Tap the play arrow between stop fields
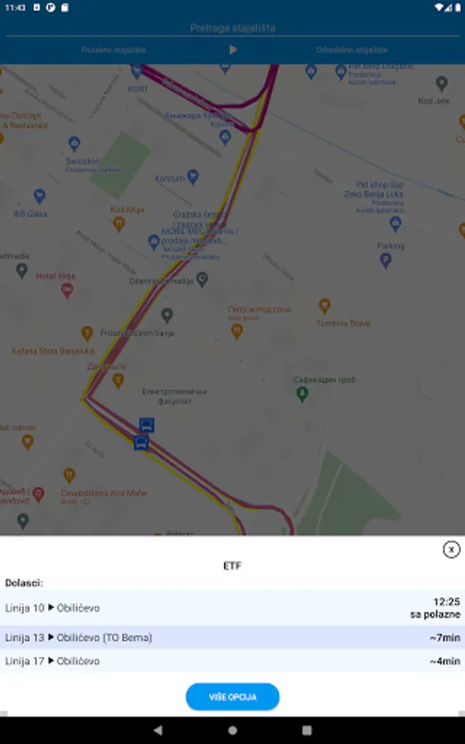Screen dimensions: 465x744 tap(233, 50)
